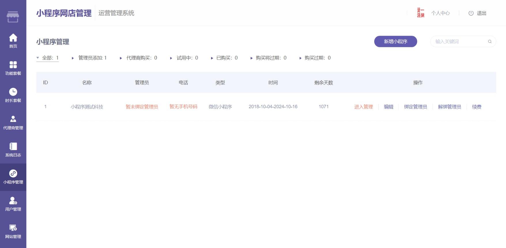Click the date range 2018-10-04-2024-10-16
Screen dimensions: 506x248
tap(273, 107)
